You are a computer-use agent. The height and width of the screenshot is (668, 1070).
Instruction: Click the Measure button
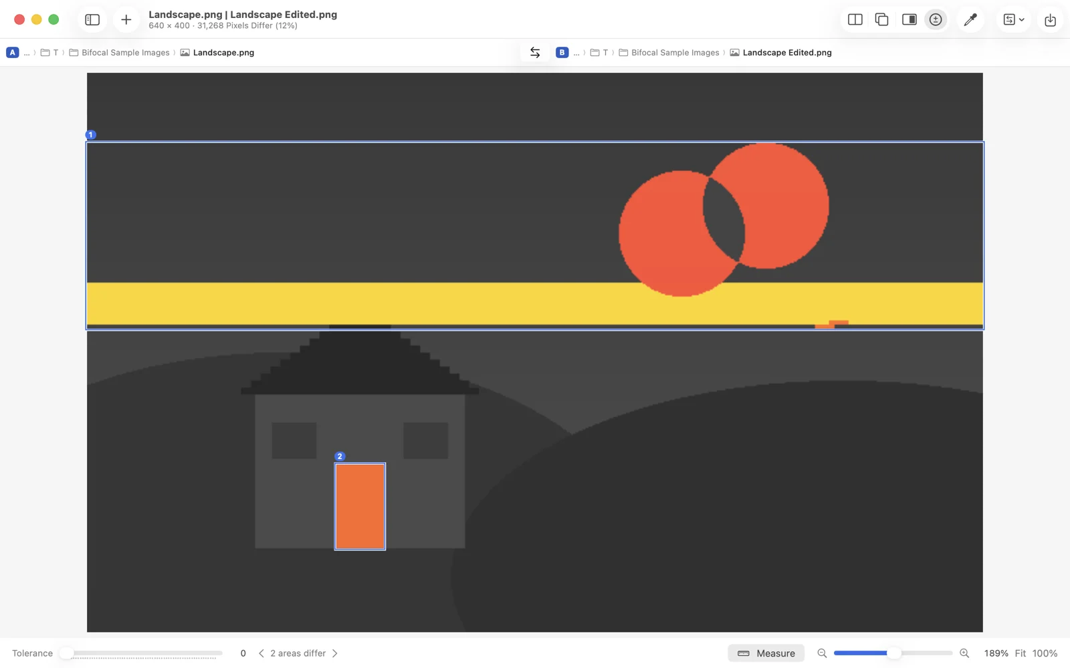[x=766, y=653]
